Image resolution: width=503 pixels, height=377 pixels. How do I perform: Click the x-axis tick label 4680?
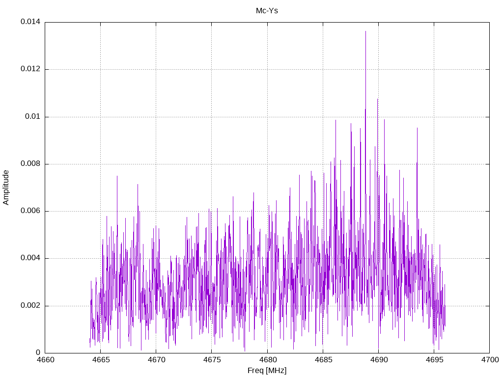268,360
